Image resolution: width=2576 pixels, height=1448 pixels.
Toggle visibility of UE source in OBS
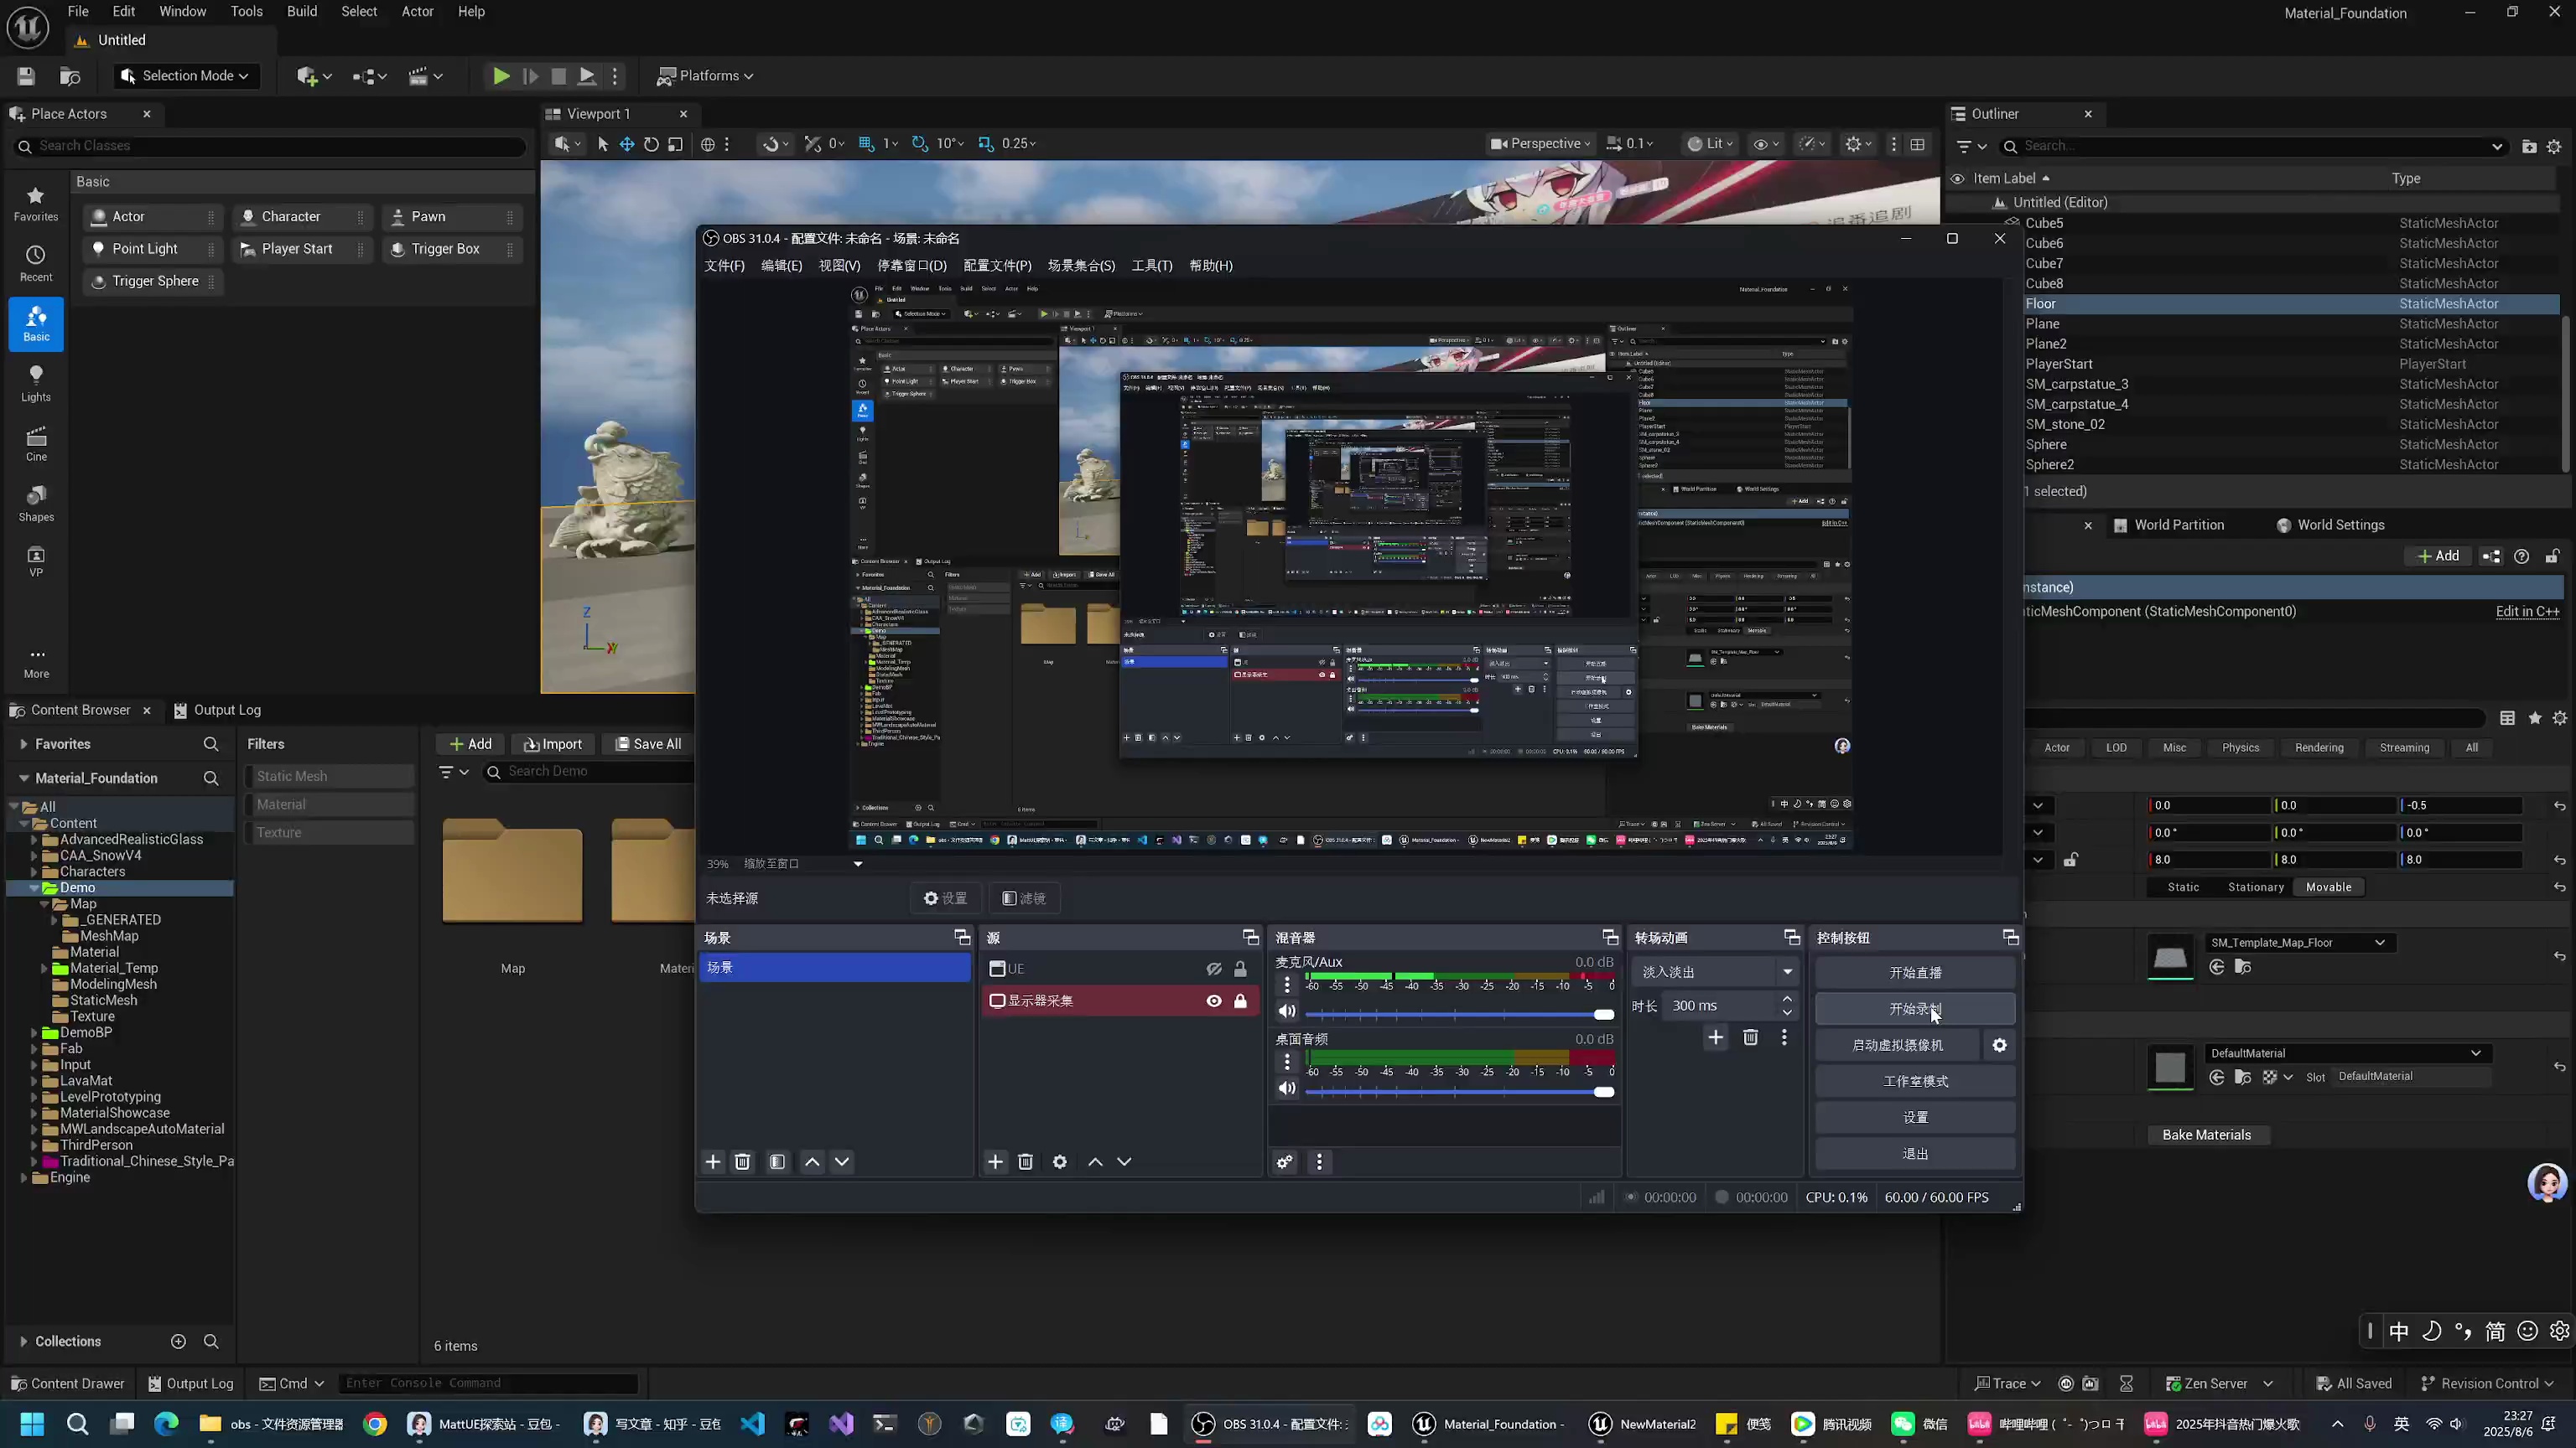pos(1214,970)
